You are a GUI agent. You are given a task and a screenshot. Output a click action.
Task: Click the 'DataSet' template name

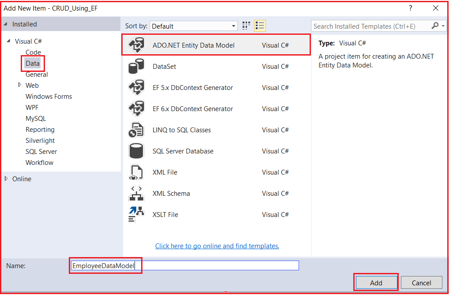coord(165,67)
